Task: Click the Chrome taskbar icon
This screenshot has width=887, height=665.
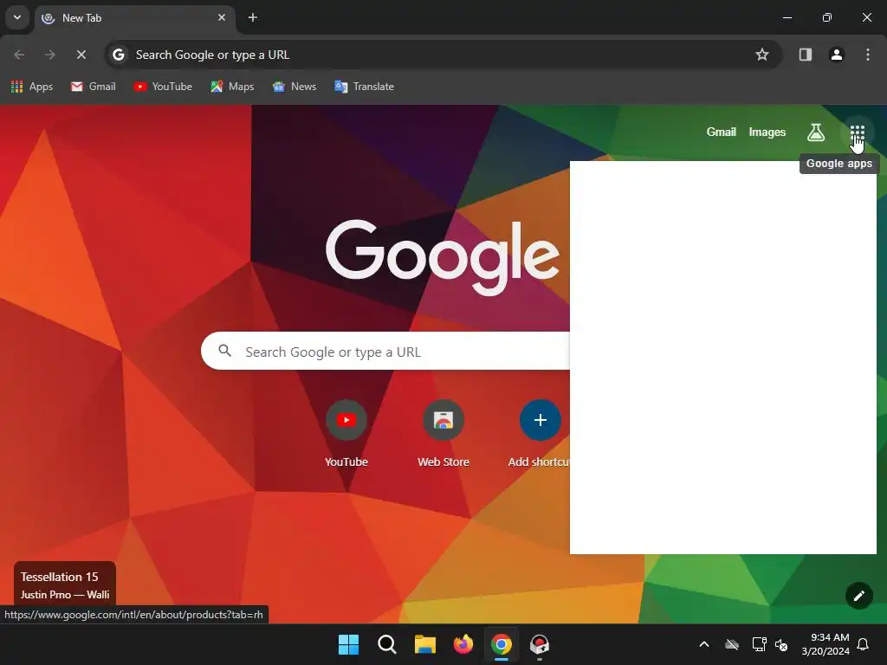Action: pyautogui.click(x=502, y=644)
